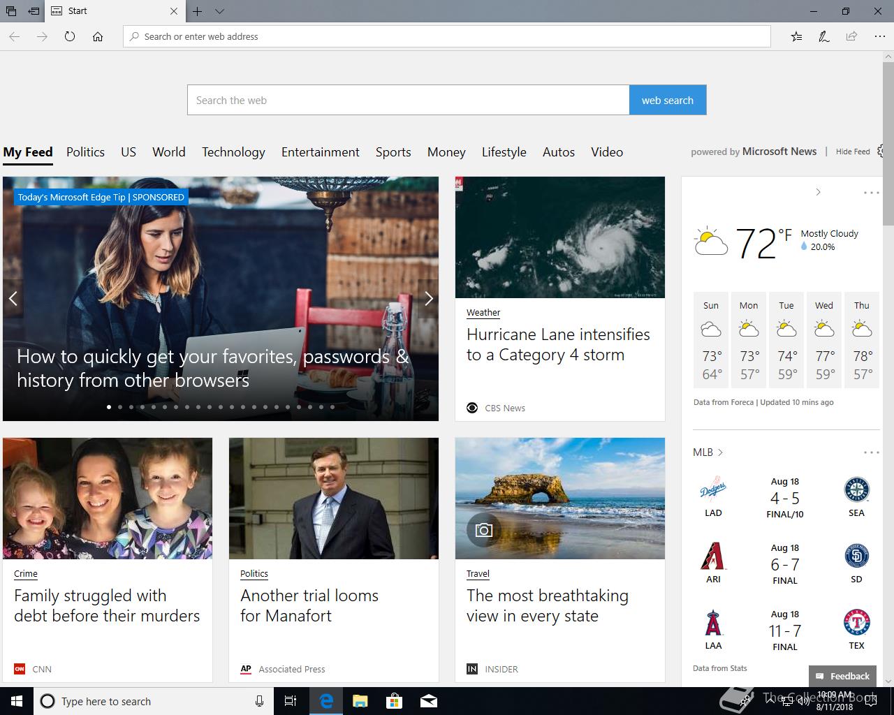The width and height of the screenshot is (894, 715).
Task: Open the Windows Start menu
Action: [17, 701]
